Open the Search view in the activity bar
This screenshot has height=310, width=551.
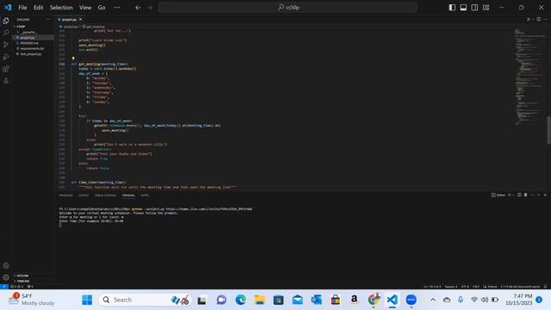point(6,33)
